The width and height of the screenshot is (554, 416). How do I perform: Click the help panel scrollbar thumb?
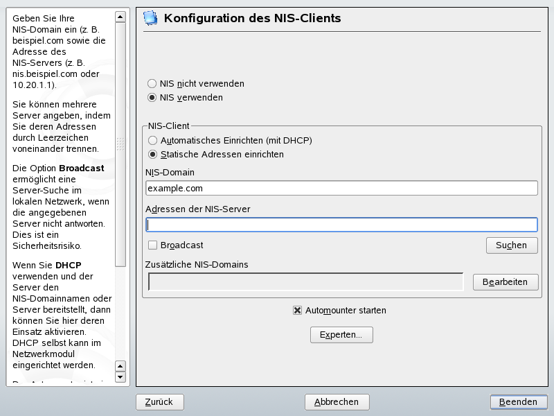tap(120, 144)
